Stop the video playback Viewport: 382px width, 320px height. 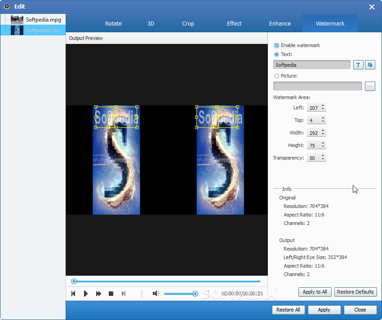click(111, 294)
